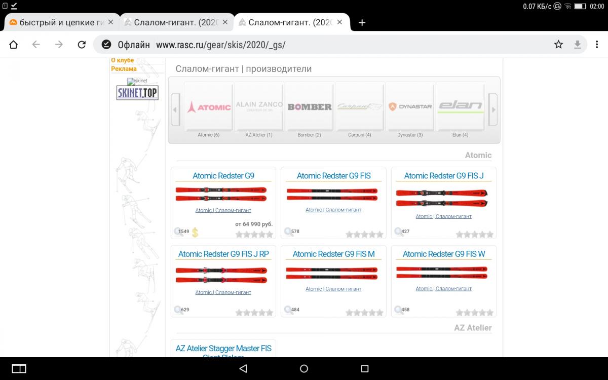Click the magnifier views icon beside 484

[x=288, y=310]
